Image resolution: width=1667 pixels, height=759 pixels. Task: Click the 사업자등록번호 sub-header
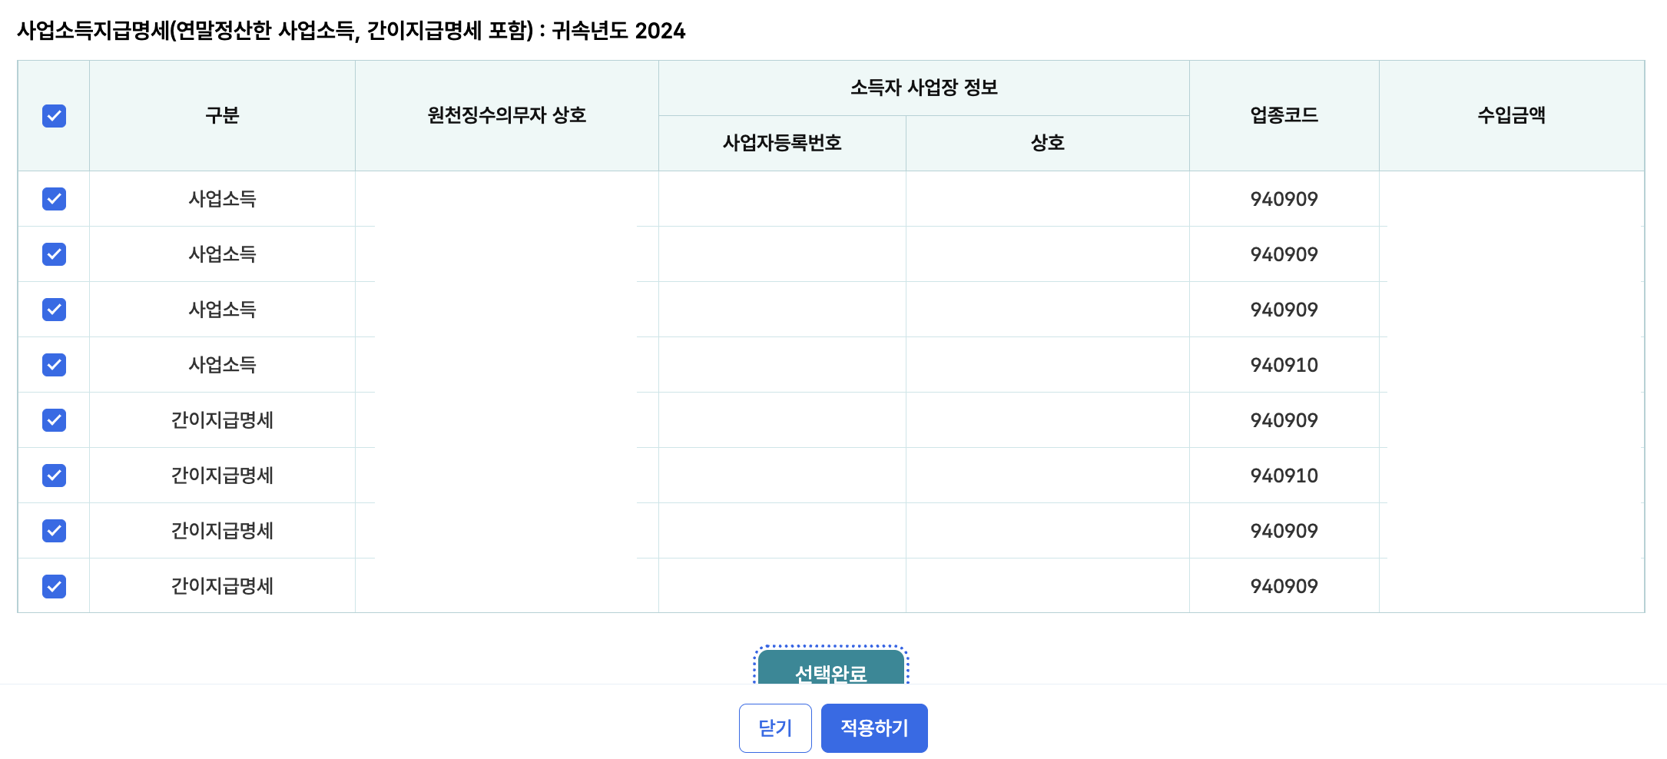coord(781,142)
